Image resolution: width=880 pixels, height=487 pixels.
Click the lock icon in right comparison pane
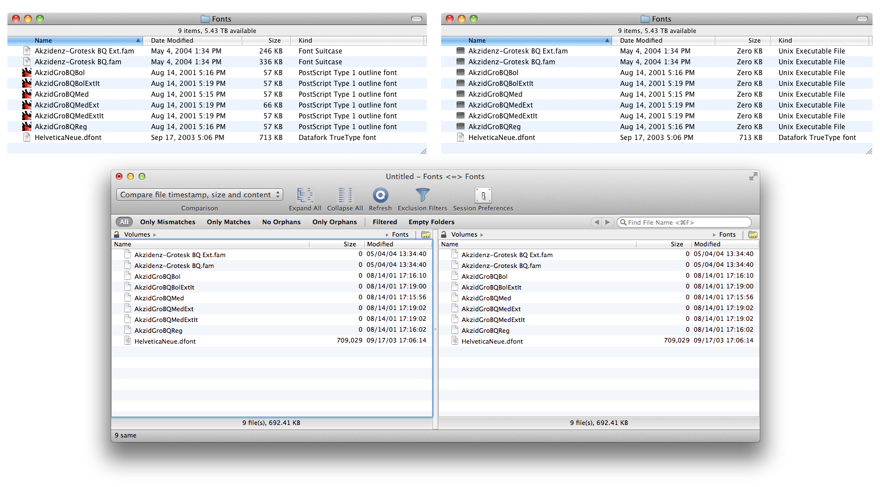444,234
